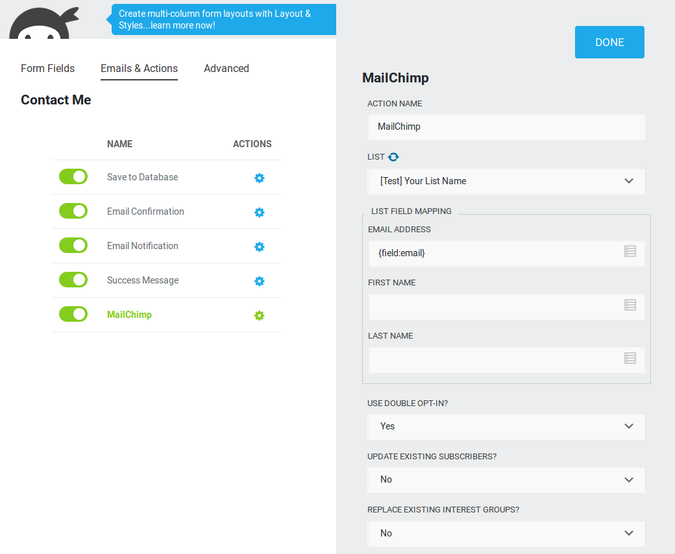
Task: Toggle off the Save to Database action
Action: pos(73,176)
